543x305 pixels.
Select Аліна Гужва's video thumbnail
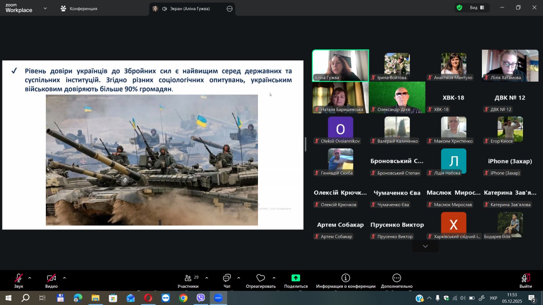coord(340,65)
